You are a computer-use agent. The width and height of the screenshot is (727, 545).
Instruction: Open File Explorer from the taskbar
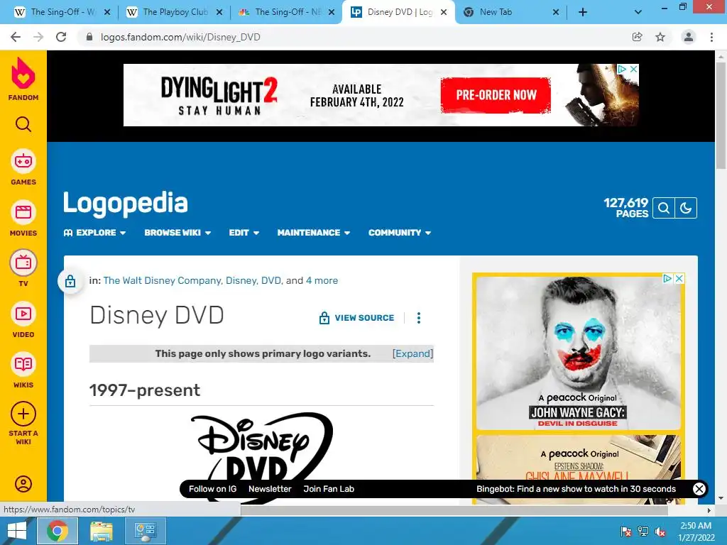(101, 531)
